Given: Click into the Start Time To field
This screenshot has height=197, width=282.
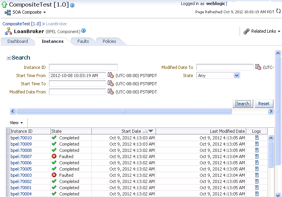Looking at the screenshot, I should pyautogui.click(x=77, y=84).
